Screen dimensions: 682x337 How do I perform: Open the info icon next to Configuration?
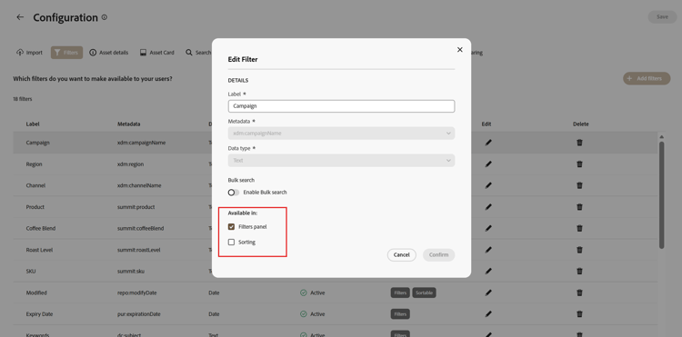pyautogui.click(x=105, y=17)
